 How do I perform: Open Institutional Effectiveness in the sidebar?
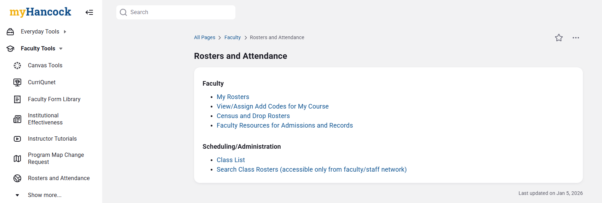pyautogui.click(x=45, y=119)
